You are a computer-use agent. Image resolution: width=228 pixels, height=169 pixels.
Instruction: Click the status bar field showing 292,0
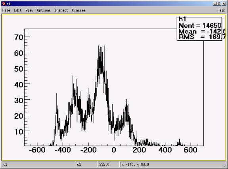(x=104, y=165)
